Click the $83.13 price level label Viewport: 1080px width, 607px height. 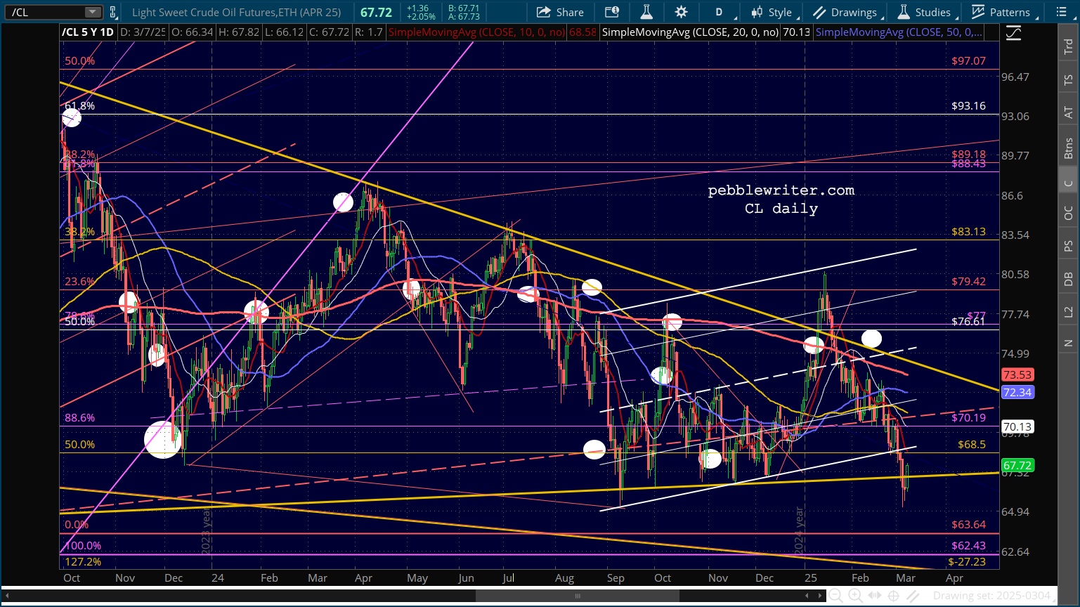[x=968, y=232]
